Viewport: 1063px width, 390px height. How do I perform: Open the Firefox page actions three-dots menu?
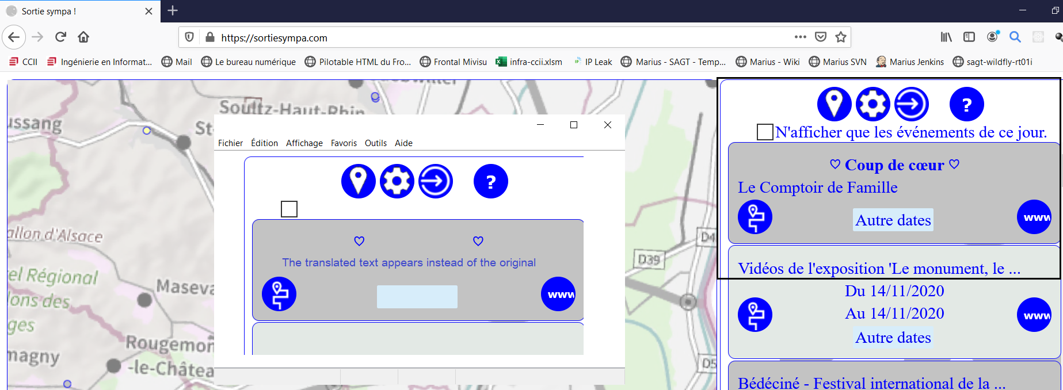coord(800,37)
